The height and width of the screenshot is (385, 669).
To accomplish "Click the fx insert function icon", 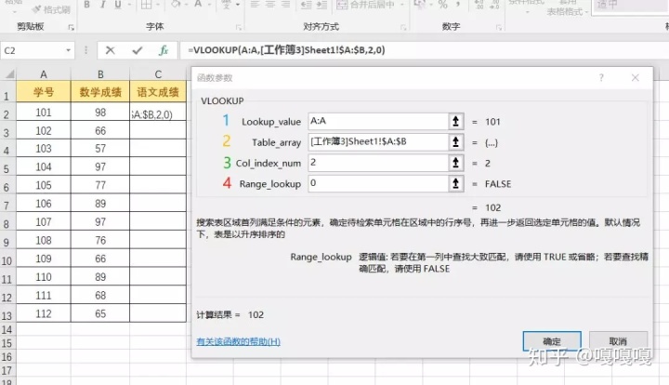I will tap(164, 50).
